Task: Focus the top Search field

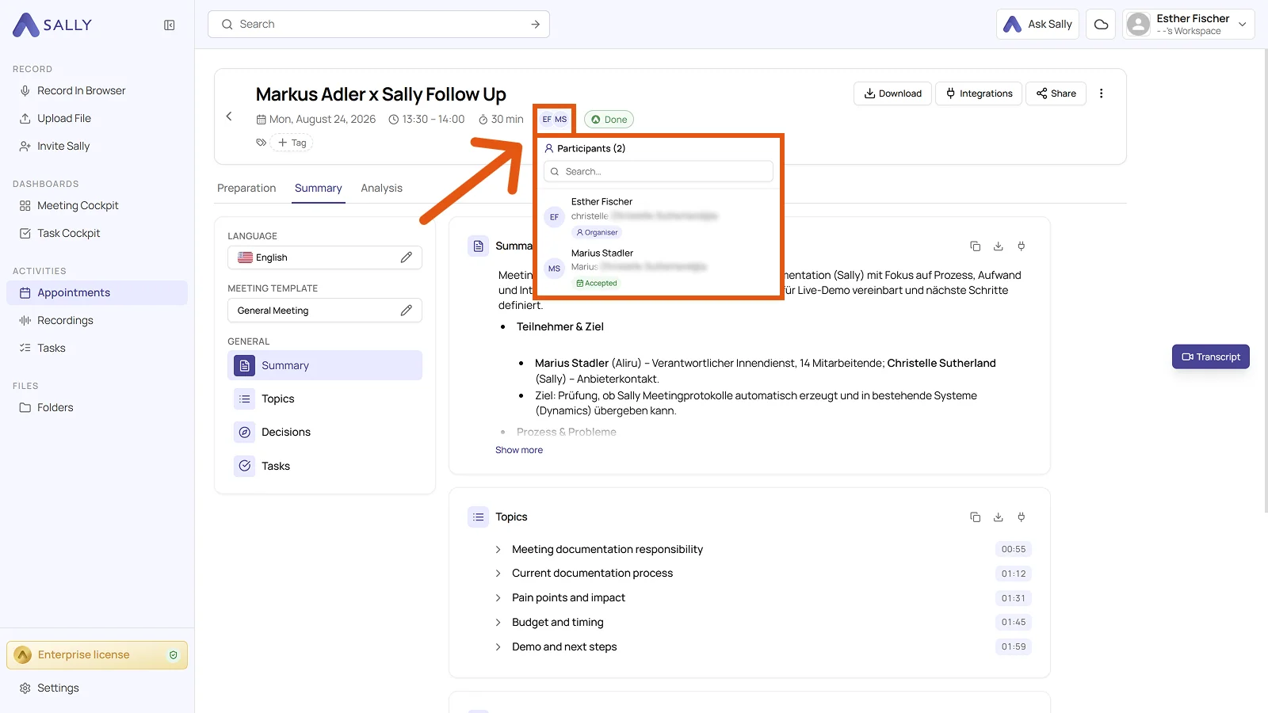Action: [379, 25]
